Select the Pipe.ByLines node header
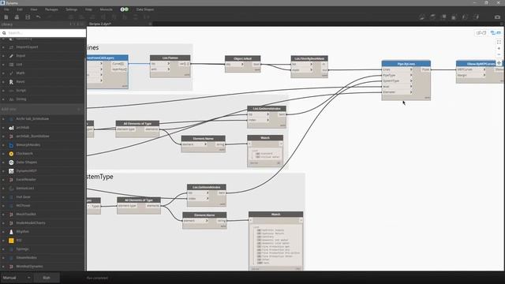505x284 pixels. click(406, 64)
